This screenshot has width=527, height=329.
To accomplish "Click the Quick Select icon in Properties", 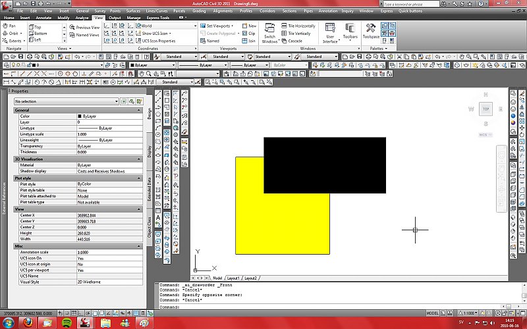I will click(140, 101).
